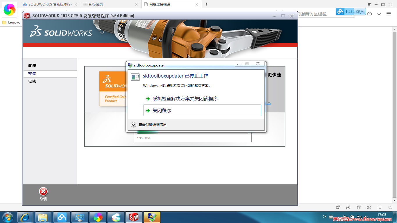Select the 网络连接错误 browser tab
The width and height of the screenshot is (397, 223).
pos(171,4)
